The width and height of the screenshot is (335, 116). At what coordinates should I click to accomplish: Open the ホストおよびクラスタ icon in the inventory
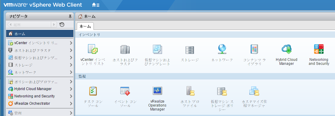click(125, 50)
